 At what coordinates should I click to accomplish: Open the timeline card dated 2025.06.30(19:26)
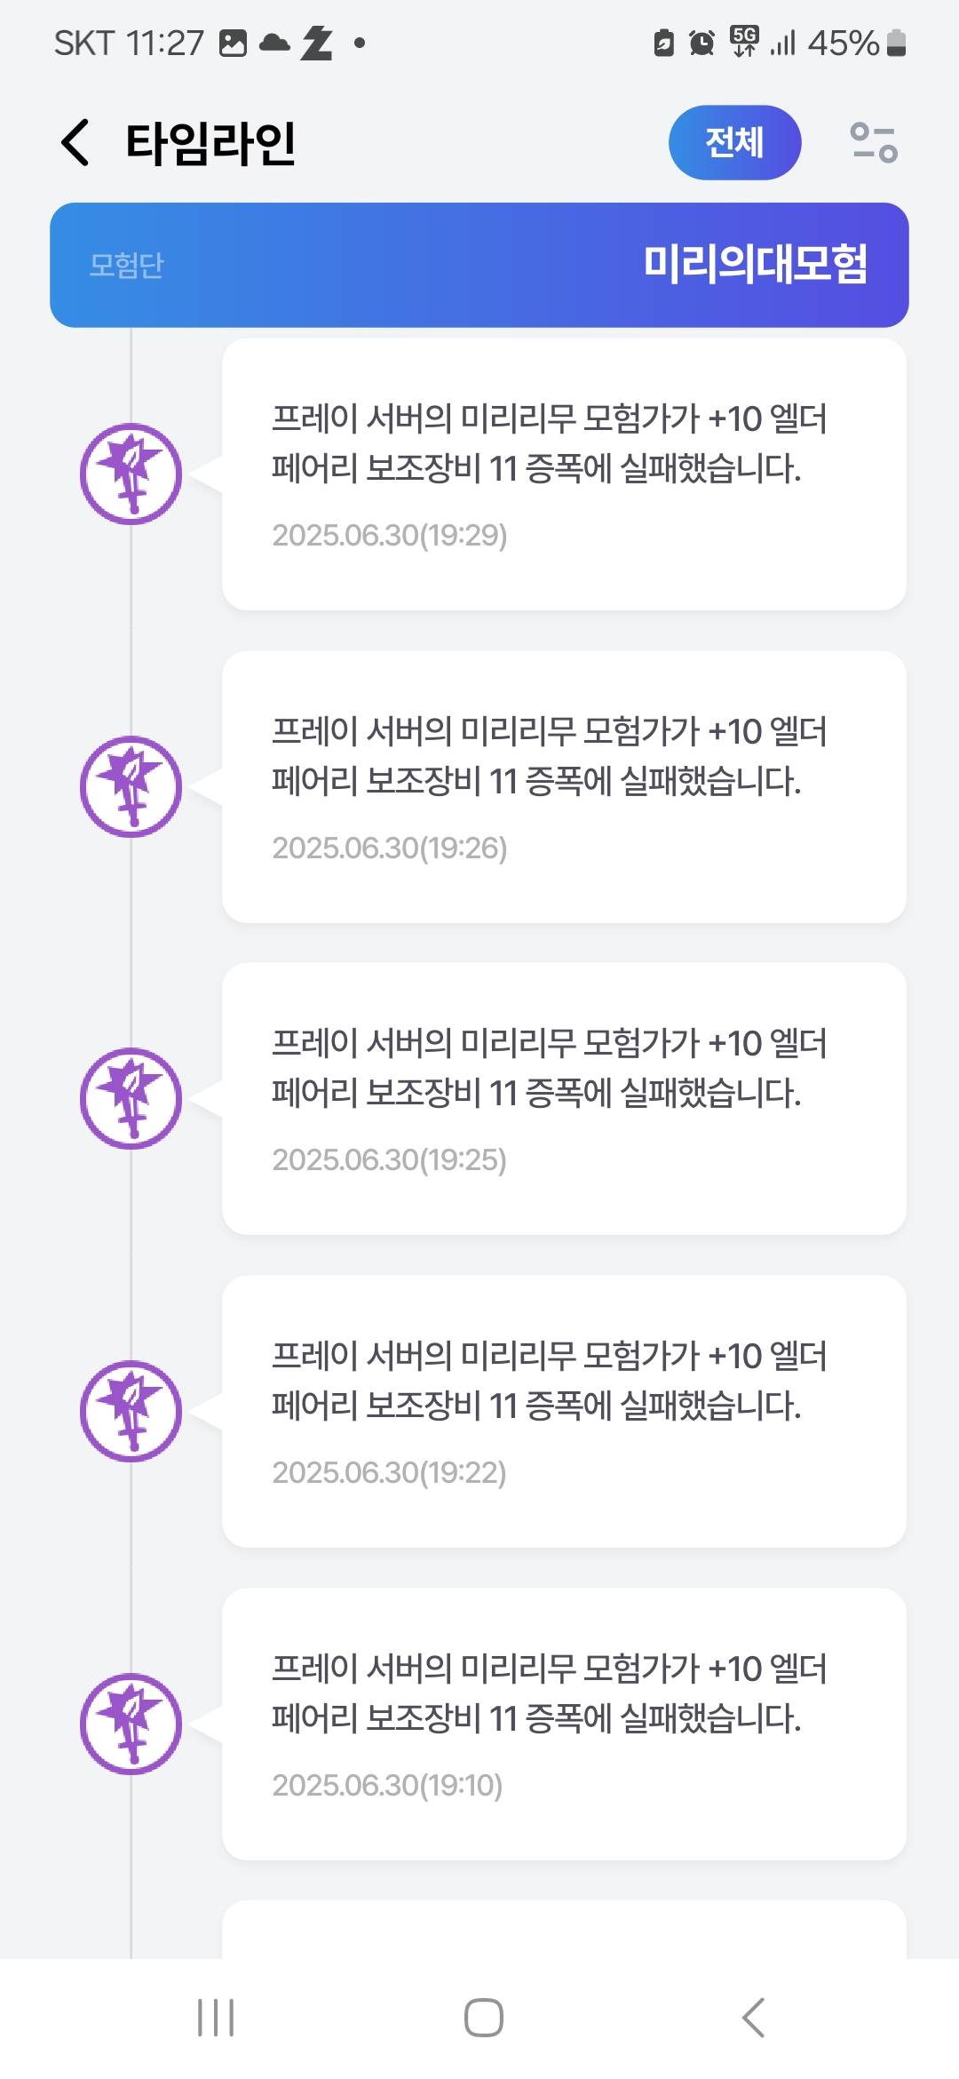(564, 786)
